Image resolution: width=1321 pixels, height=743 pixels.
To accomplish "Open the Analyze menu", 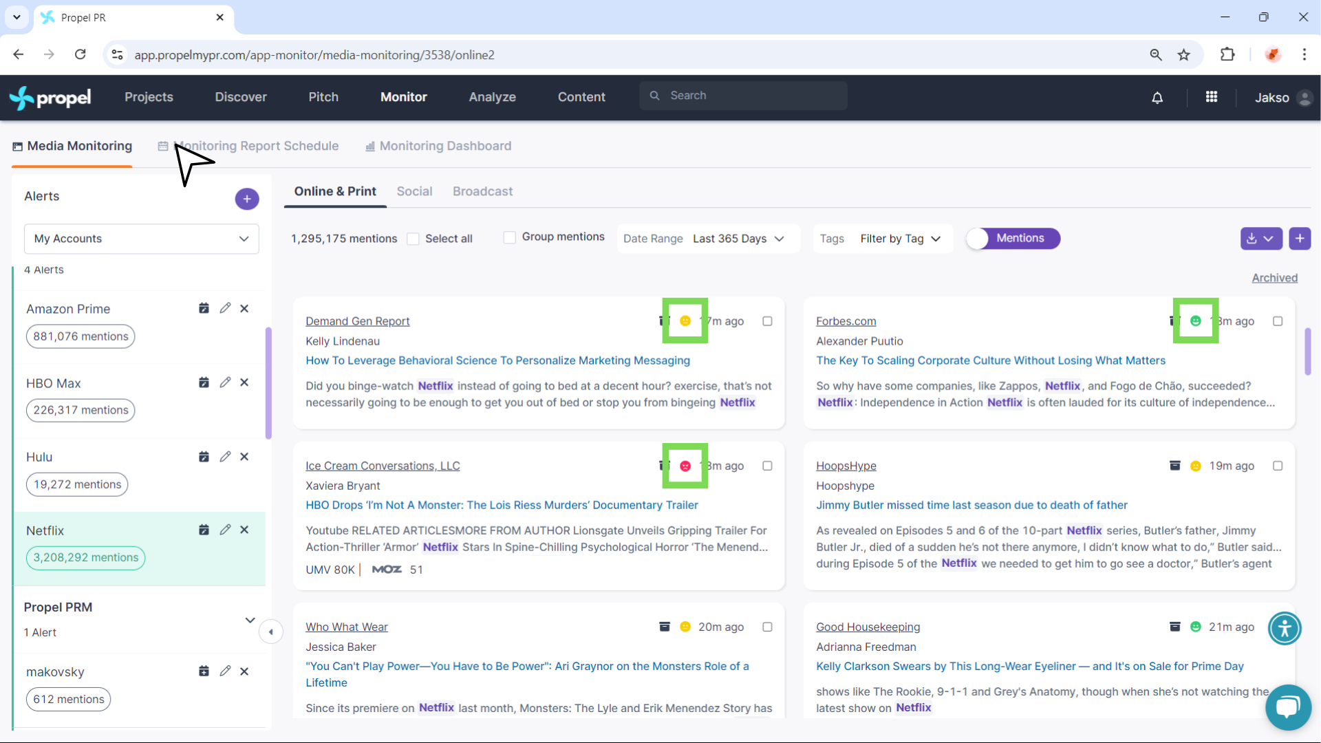I will 493,97.
